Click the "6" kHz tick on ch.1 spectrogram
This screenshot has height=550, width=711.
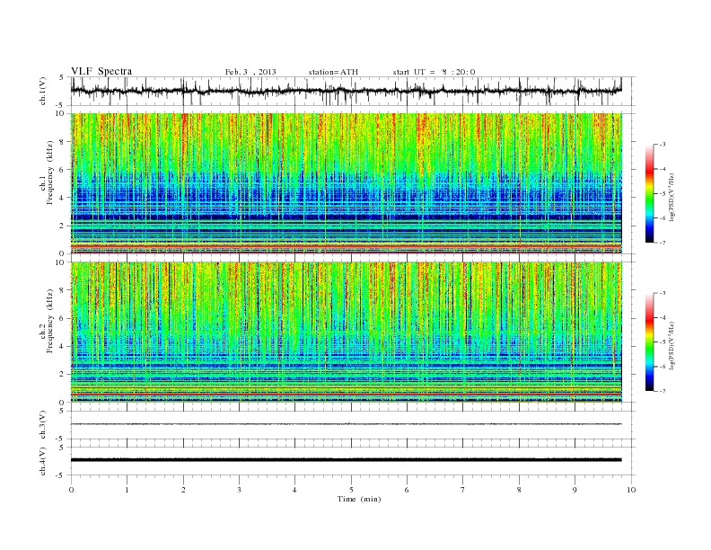[x=63, y=170]
